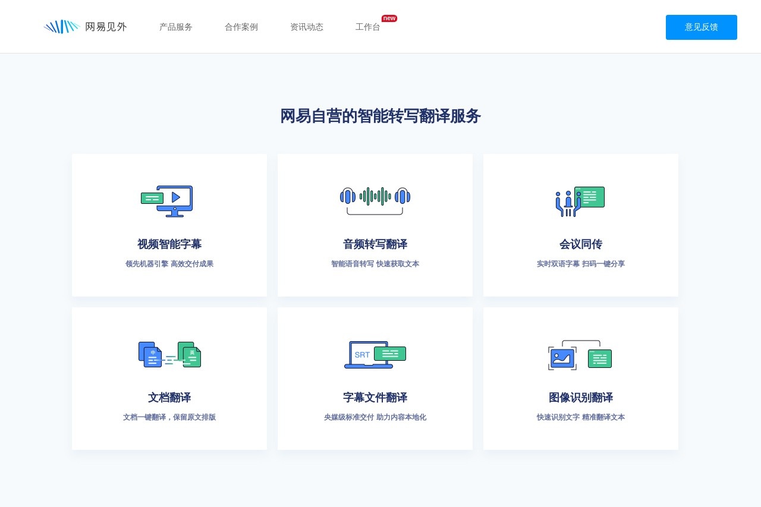The width and height of the screenshot is (761, 507).
Task: Click the 文档翻译 document conversion icon
Action: point(169,354)
